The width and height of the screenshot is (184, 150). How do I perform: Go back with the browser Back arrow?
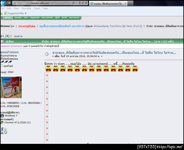click(2, 3)
